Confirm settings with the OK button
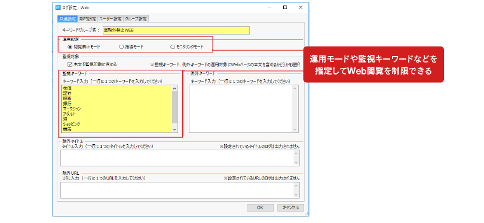 260,207
